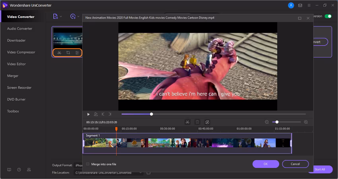Open the user guide book icon
Image resolution: width=338 pixels, height=179 pixels.
9,169
